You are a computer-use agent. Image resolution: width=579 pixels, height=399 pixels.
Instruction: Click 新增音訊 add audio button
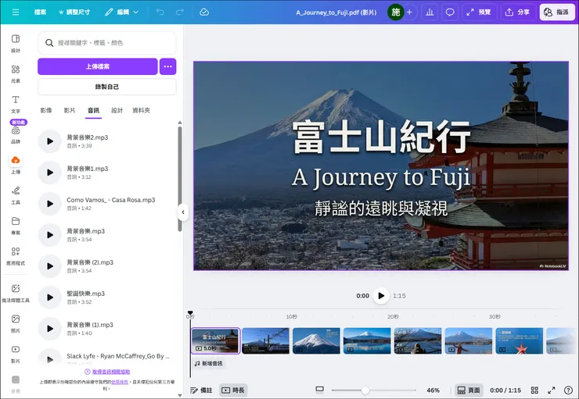209,364
